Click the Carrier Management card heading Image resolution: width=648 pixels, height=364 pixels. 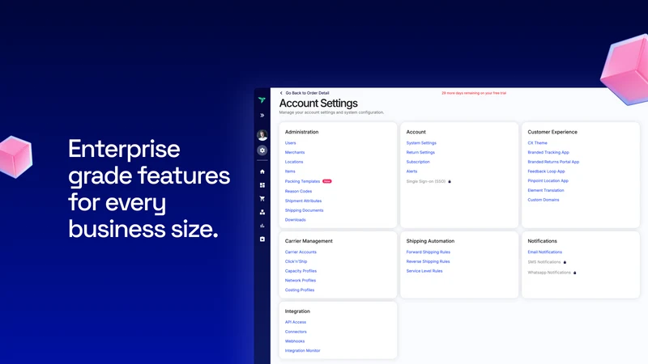(x=309, y=241)
